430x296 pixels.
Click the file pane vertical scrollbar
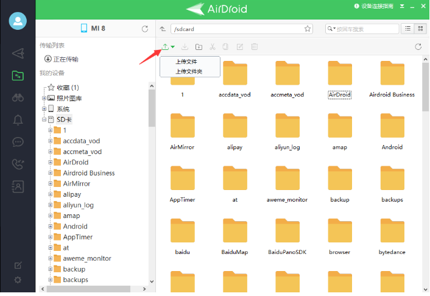(425, 86)
